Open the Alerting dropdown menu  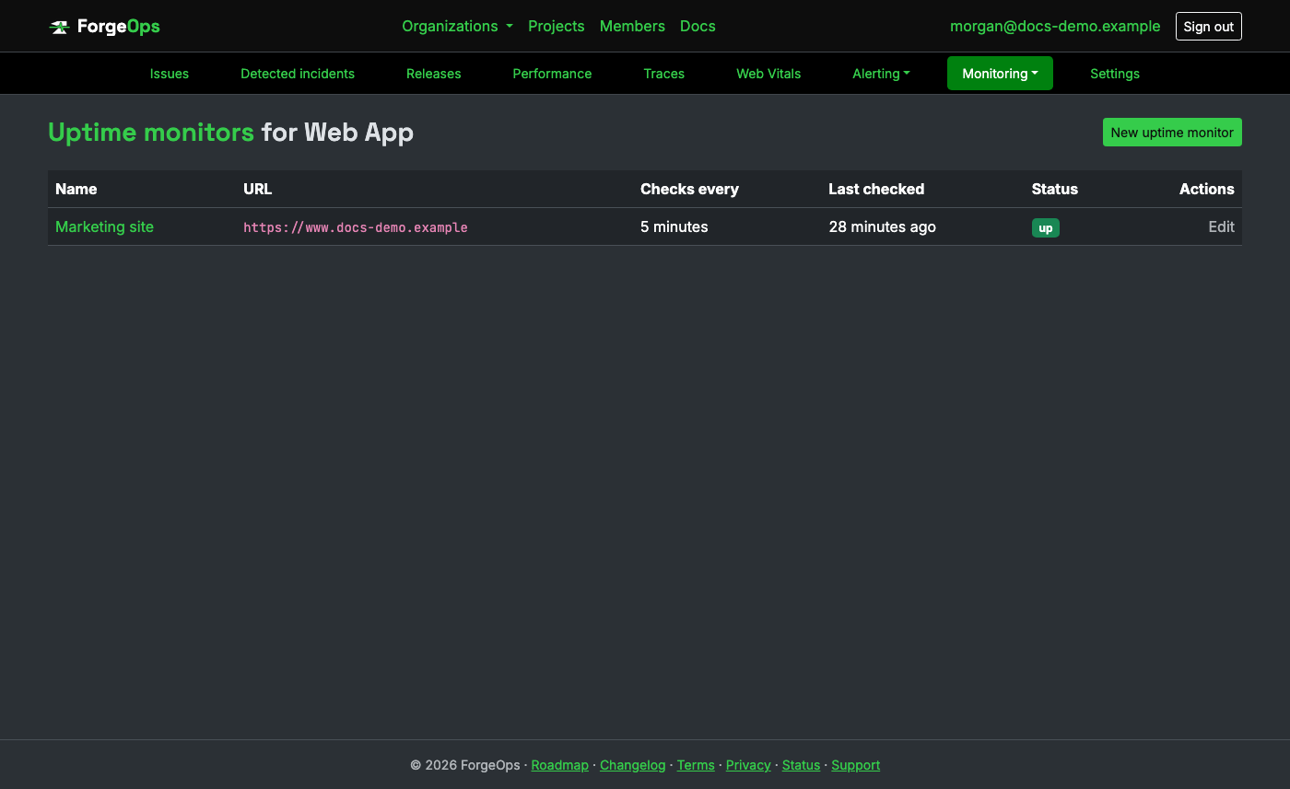[881, 74]
